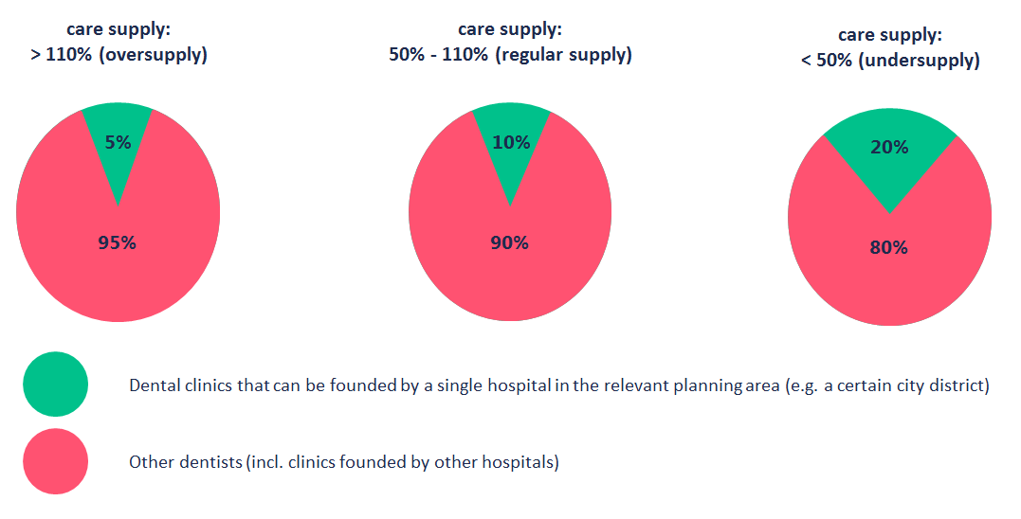Click the 95% data label

118,242
